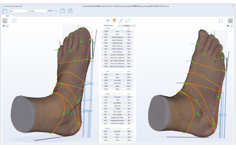Screen dimensions: 236x150
Task: Click the swap left-right arrows icon
Action: point(127,21)
